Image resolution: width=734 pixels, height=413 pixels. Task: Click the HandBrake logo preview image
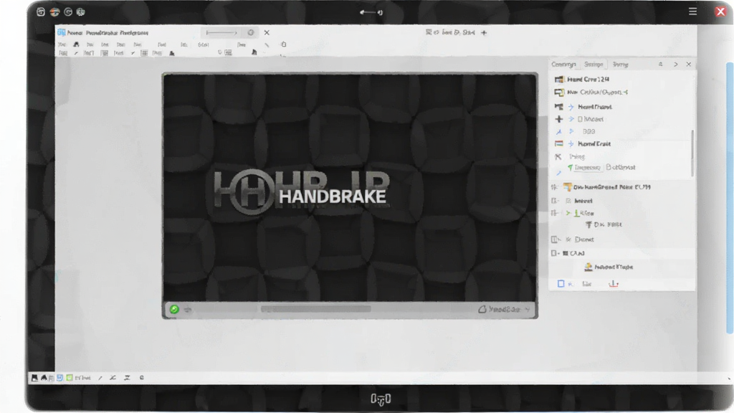(350, 187)
